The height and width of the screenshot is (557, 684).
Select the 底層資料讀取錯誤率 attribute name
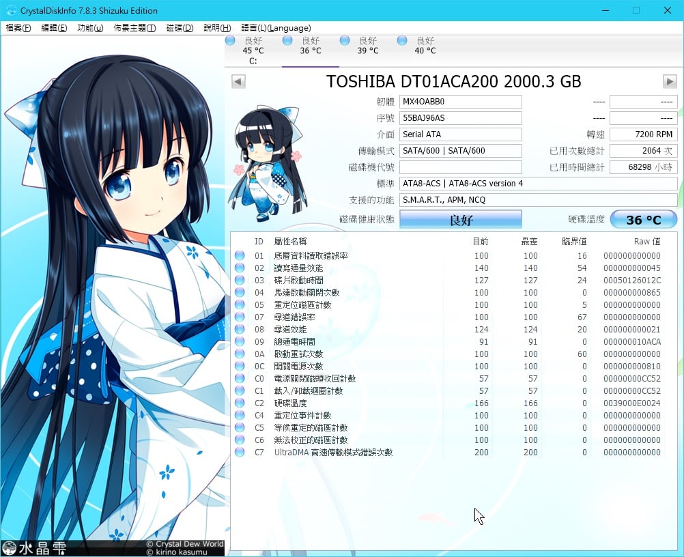coord(311,255)
